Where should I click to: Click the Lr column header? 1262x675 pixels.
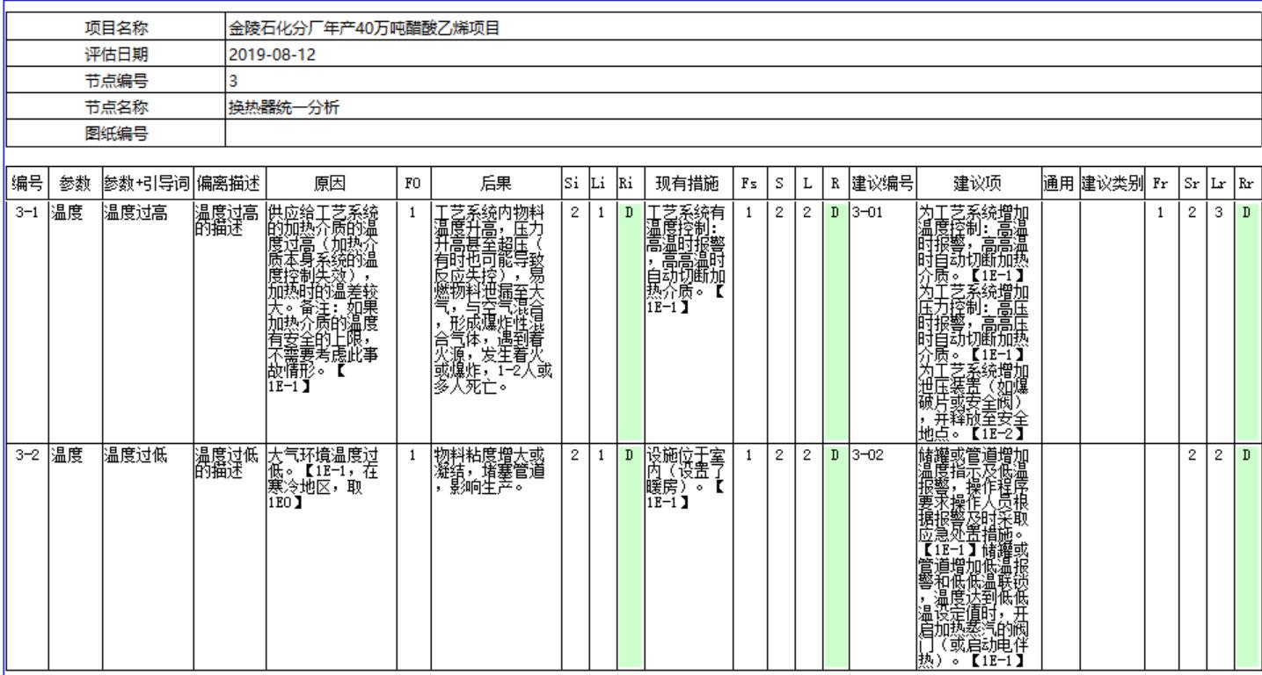(x=1219, y=184)
